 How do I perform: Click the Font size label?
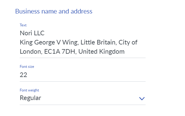click(x=27, y=67)
